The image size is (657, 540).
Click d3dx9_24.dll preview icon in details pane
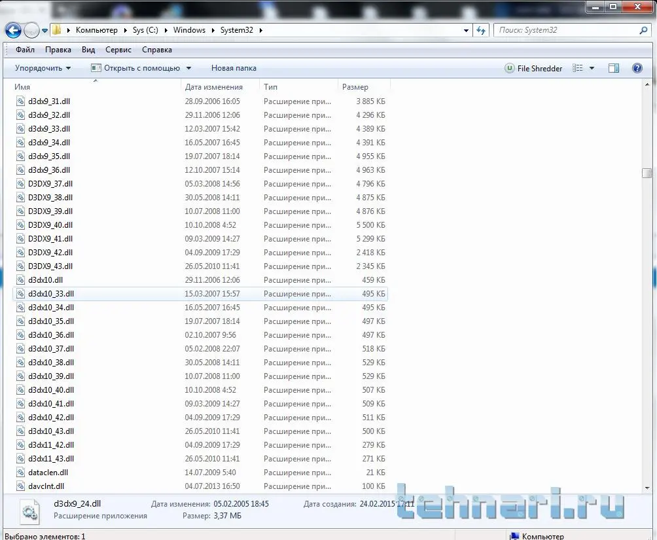click(x=29, y=511)
